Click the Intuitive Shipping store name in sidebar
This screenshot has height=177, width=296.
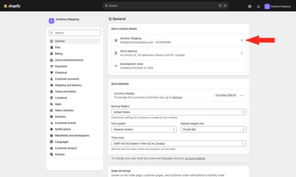point(68,19)
